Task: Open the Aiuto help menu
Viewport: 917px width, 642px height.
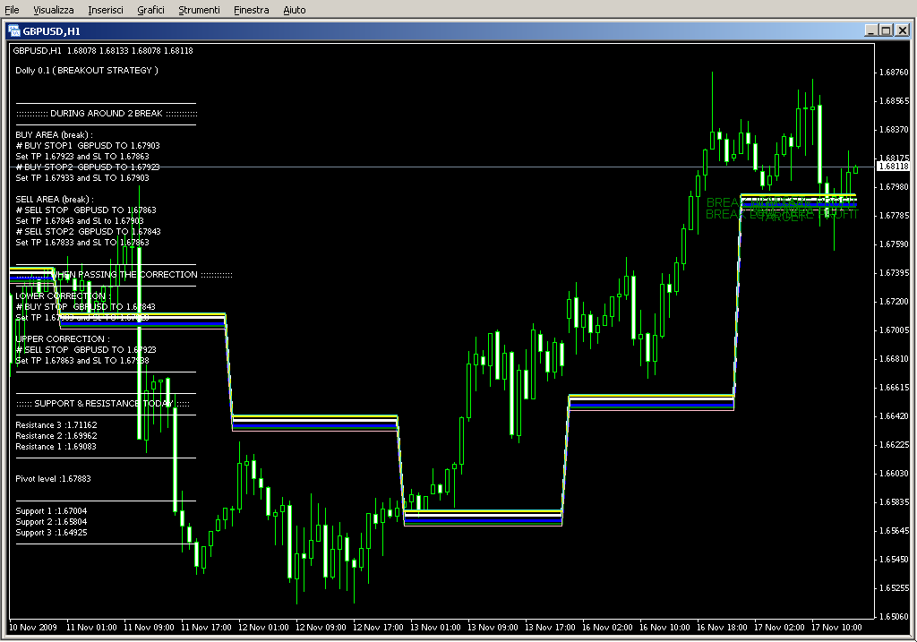Action: (294, 10)
